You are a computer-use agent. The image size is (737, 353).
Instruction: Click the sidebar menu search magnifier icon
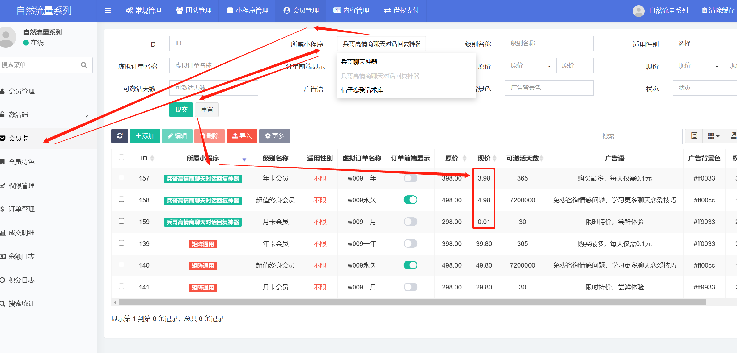click(x=84, y=65)
